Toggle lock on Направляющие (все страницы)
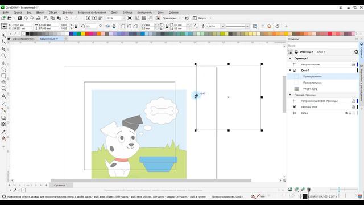 pyautogui.click(x=354, y=101)
